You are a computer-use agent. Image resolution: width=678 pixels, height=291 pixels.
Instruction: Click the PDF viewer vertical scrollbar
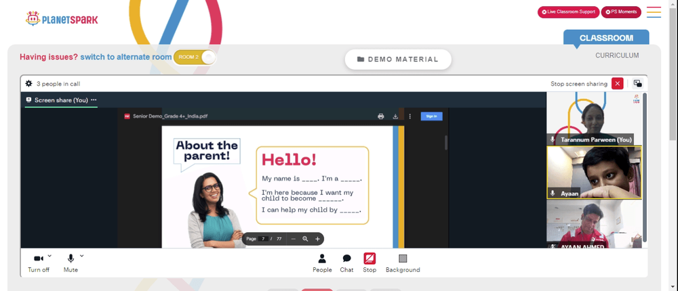click(446, 143)
